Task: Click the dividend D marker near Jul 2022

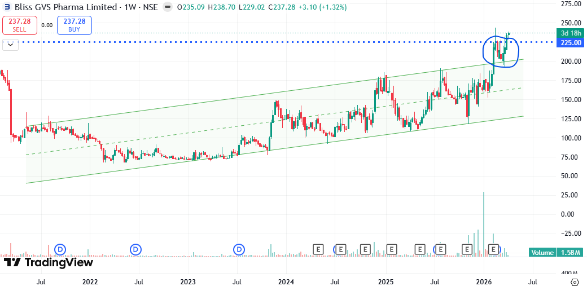Action: [135, 249]
